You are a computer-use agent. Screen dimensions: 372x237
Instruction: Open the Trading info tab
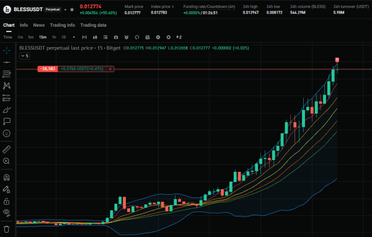[x=63, y=25]
